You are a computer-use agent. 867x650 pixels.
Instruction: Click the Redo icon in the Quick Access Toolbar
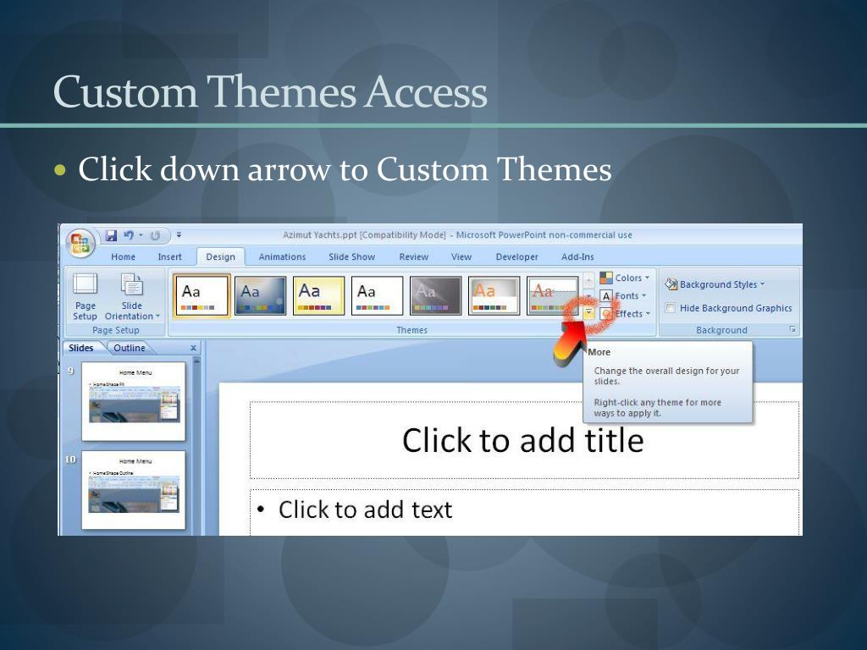click(x=156, y=235)
